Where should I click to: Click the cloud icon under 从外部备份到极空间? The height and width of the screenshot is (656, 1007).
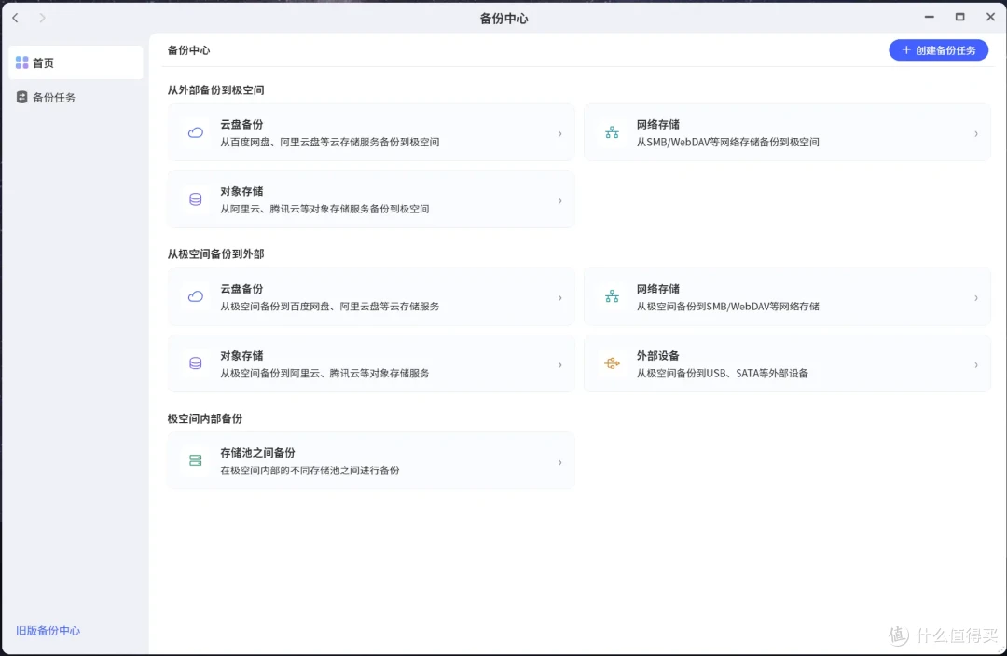tap(195, 133)
